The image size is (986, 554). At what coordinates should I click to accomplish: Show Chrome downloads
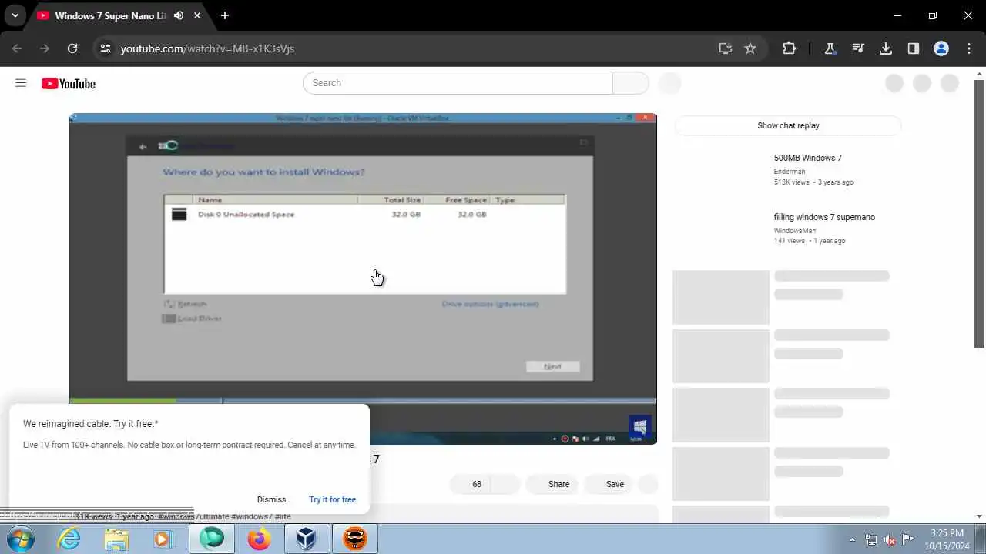pos(886,48)
